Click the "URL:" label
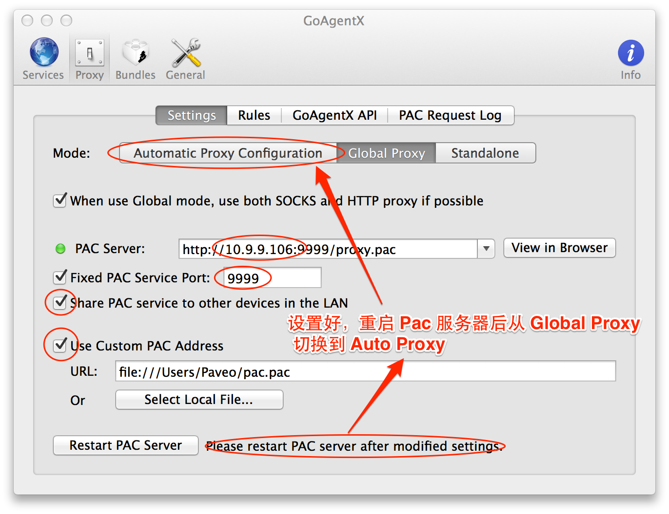Viewport: 669px width, 514px height. [84, 371]
